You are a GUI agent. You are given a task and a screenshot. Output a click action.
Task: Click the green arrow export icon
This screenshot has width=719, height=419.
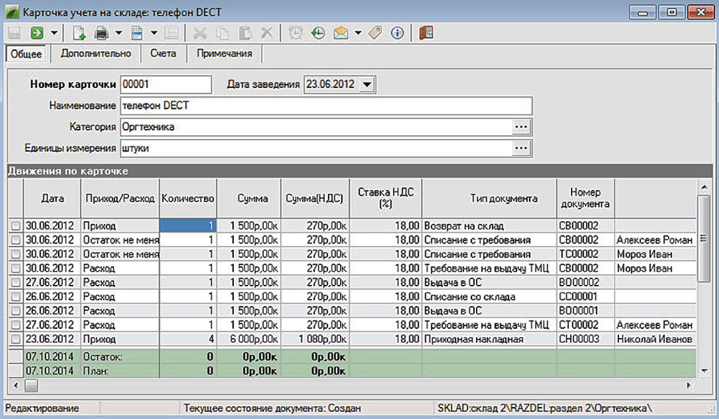point(36,33)
